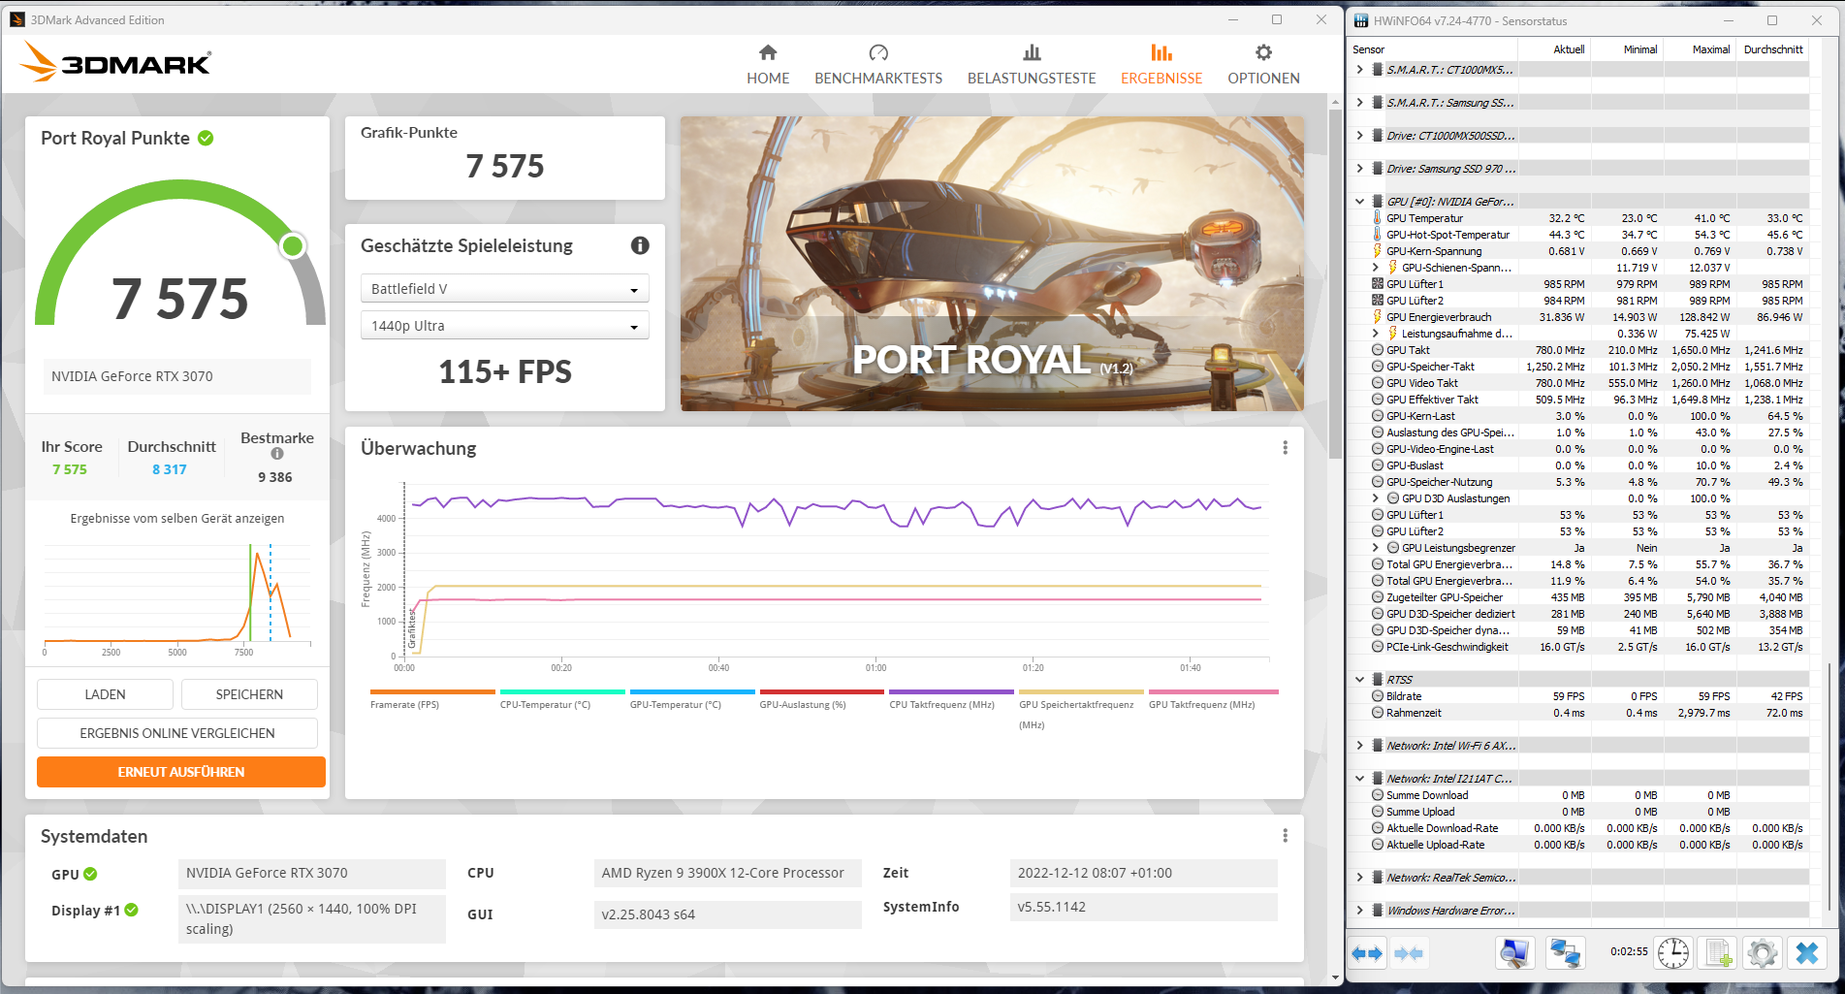Viewport: 1845px width, 994px height.
Task: Open Optionen via the gear icon
Action: tap(1263, 52)
